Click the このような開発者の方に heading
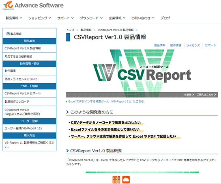221x184 pixels. pyautogui.click(x=92, y=112)
